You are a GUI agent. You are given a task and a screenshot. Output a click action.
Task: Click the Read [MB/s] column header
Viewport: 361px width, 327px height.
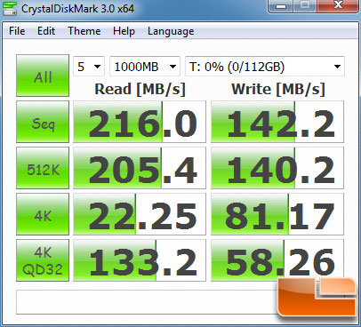point(140,89)
